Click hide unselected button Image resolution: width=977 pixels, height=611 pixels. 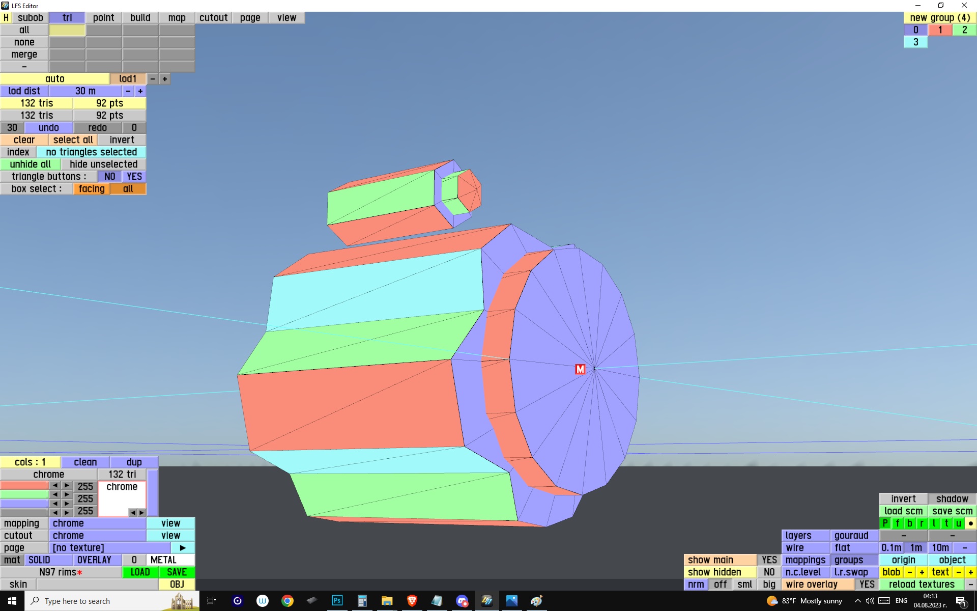tap(103, 164)
